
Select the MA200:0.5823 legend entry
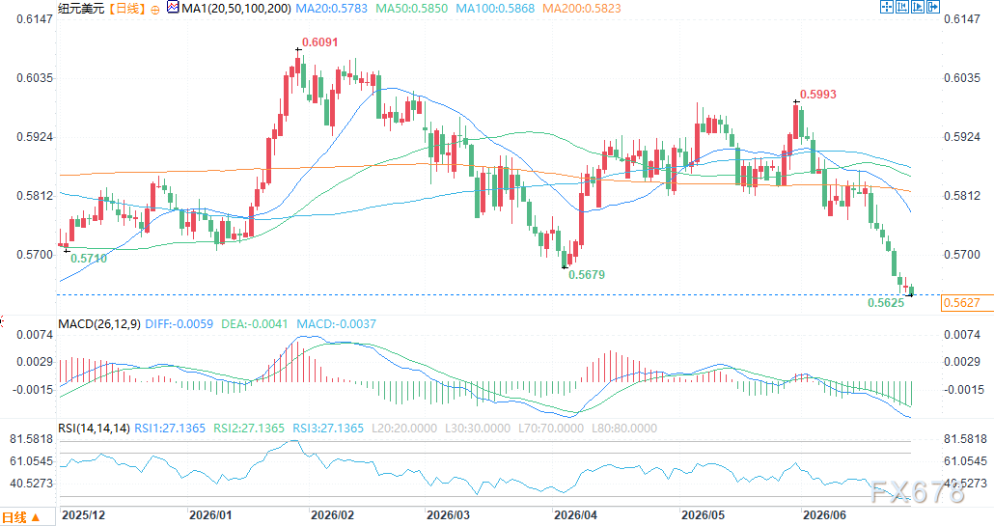[581, 9]
